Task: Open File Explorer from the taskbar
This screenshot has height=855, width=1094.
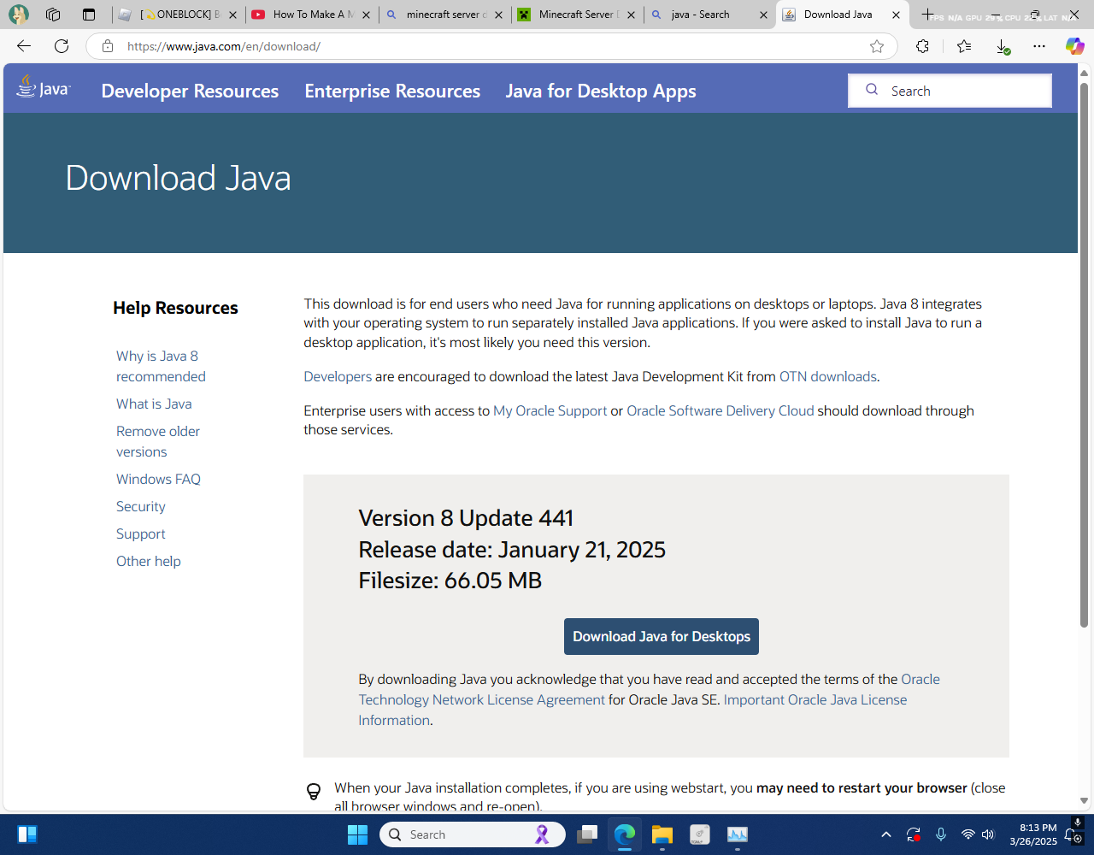Action: pyautogui.click(x=662, y=834)
